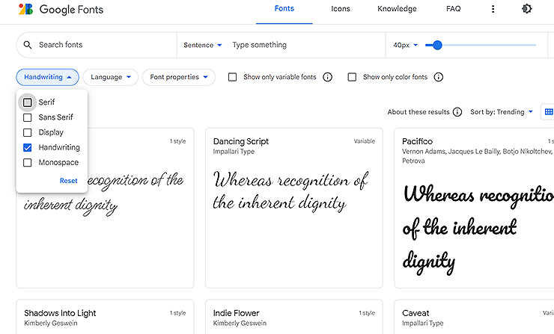554x334 pixels.
Task: Switch to the Fonts tab
Action: tap(284, 9)
